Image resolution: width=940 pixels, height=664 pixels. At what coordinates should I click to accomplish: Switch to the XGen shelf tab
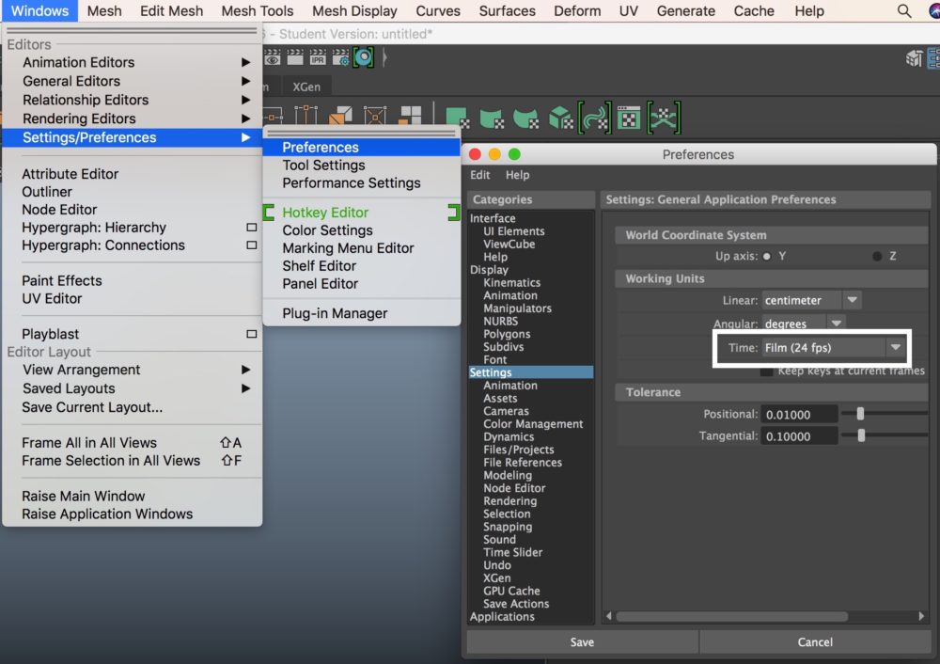pyautogui.click(x=306, y=87)
